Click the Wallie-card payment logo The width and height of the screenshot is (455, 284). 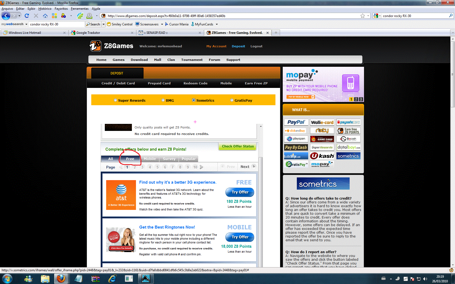(x=322, y=122)
